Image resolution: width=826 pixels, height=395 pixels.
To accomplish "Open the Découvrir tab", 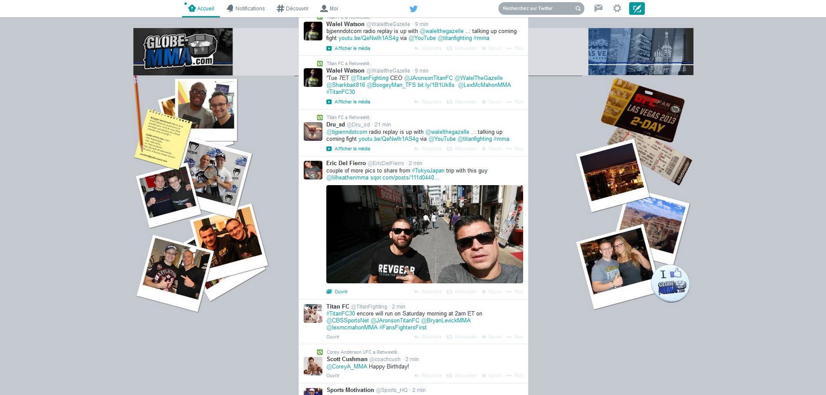I will pos(292,9).
